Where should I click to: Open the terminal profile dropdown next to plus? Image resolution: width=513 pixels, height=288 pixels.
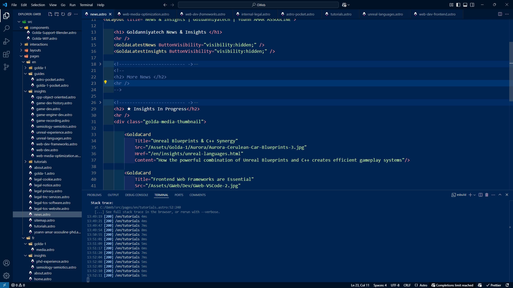pyautogui.click(x=474, y=195)
